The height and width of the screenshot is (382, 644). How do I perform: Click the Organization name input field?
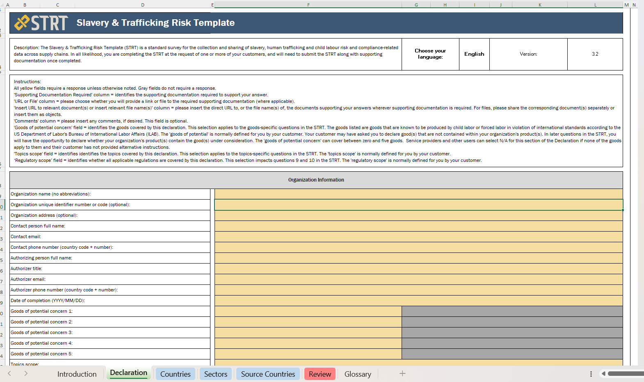(418, 194)
